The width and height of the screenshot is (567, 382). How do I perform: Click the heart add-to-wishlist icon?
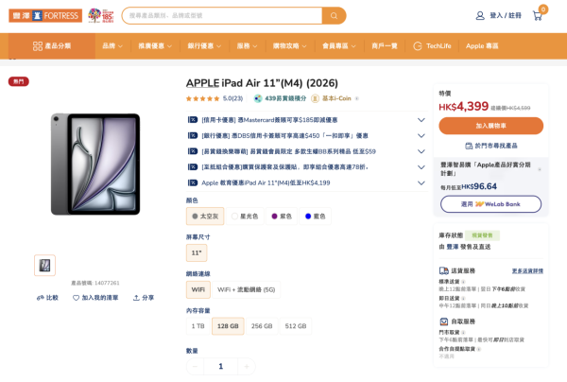(x=76, y=298)
